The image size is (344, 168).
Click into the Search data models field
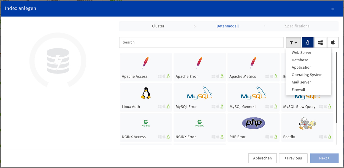pos(201,42)
